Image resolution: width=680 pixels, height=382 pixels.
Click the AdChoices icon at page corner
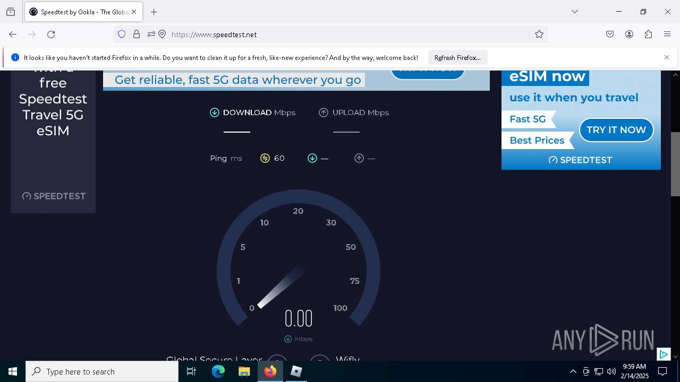coord(664,354)
